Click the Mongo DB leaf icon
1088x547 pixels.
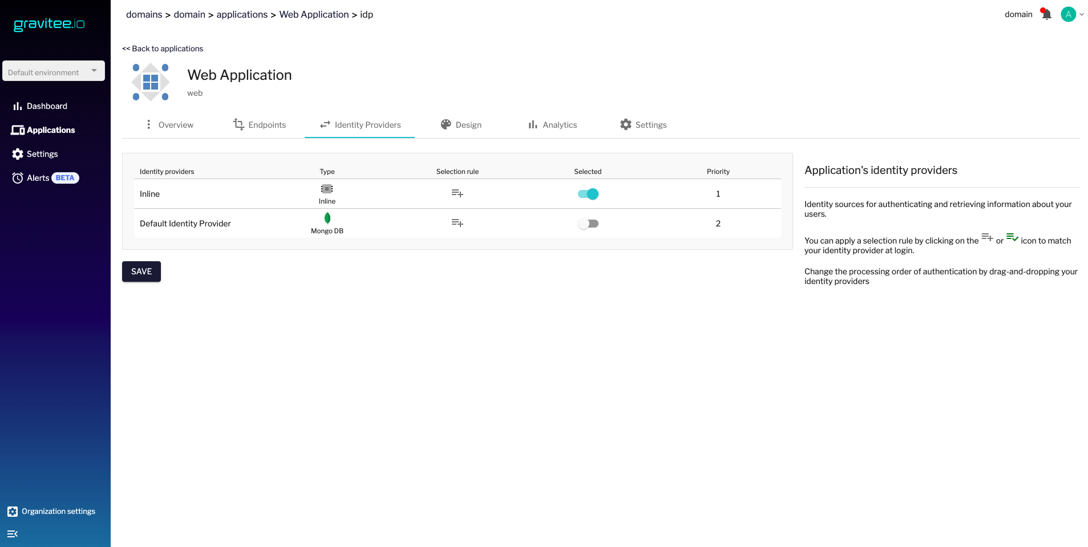[327, 218]
